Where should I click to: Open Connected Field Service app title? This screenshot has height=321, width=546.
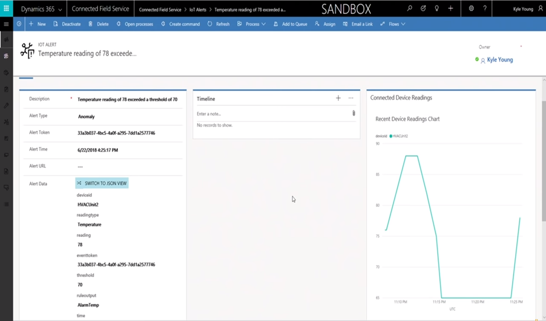point(100,8)
